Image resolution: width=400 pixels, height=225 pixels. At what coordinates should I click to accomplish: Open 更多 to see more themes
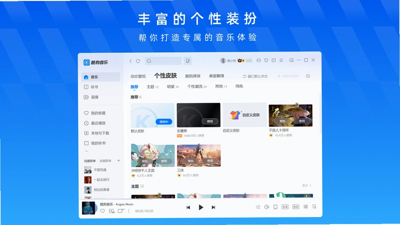(306, 185)
